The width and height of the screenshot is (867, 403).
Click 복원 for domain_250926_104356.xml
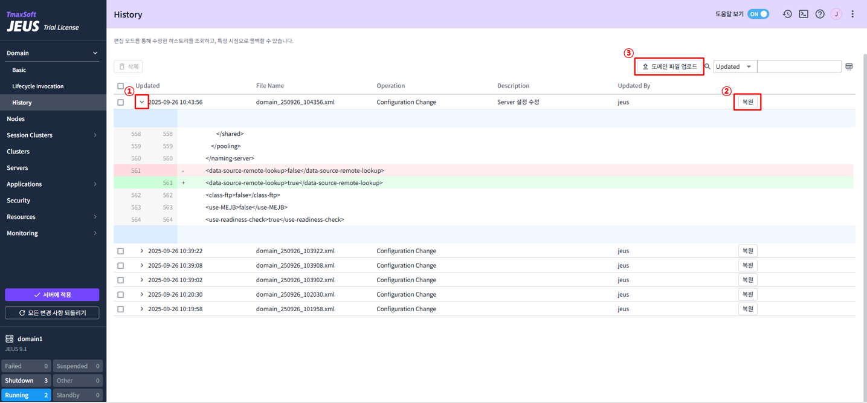click(x=747, y=102)
